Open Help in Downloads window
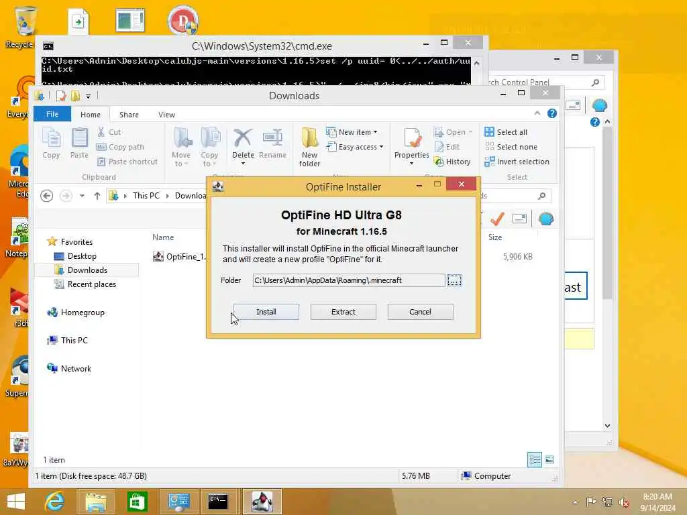Image resolution: width=687 pixels, height=515 pixels. point(552,113)
